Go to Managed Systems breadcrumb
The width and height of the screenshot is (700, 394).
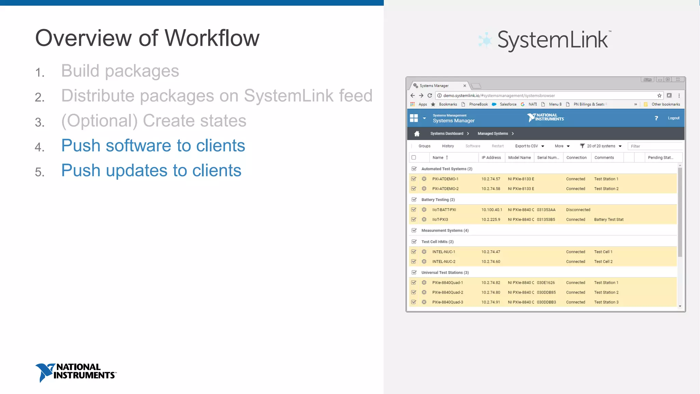(x=493, y=134)
